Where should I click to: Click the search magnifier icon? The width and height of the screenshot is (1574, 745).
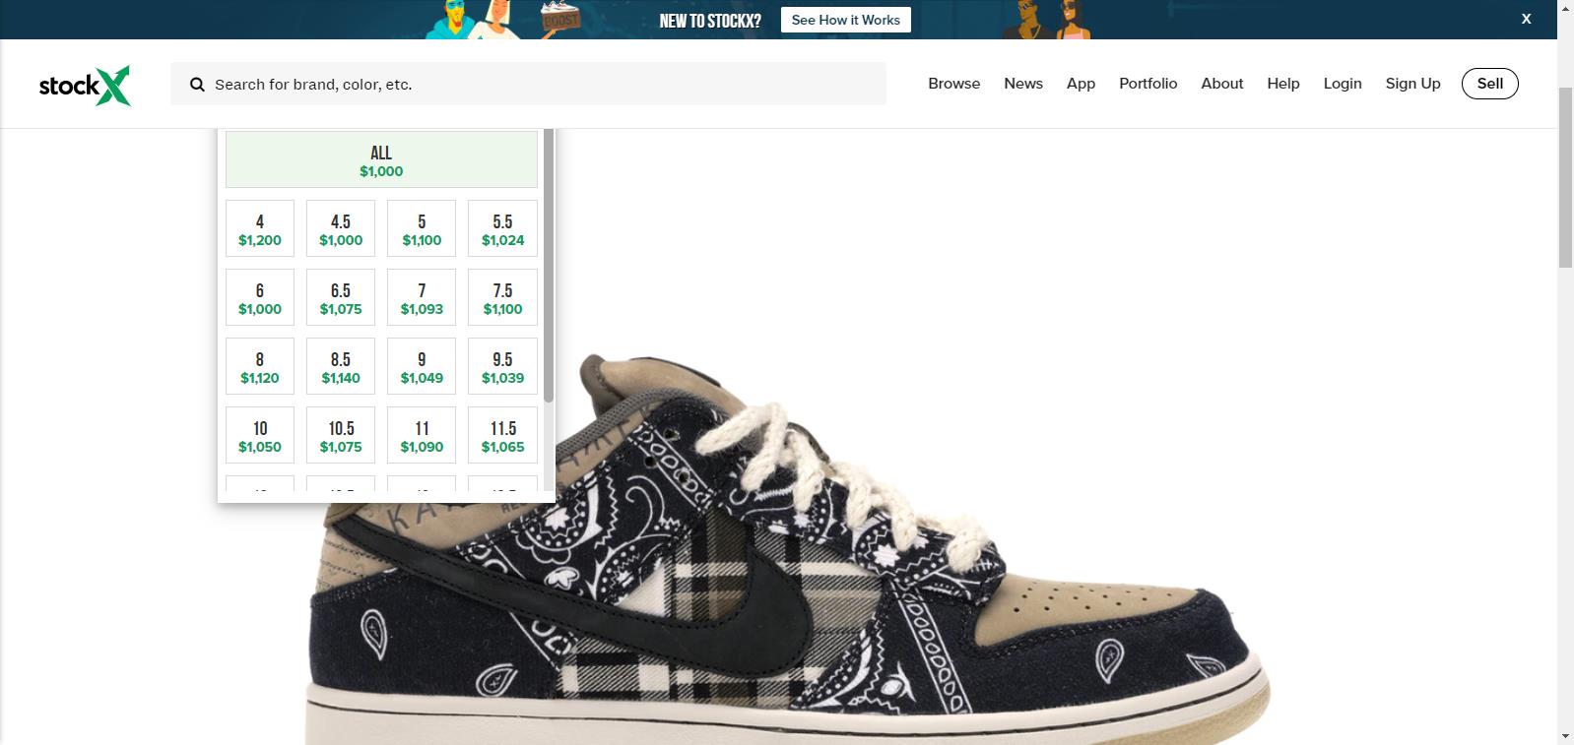pos(197,85)
